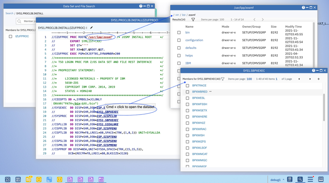The width and height of the screenshot is (329, 183).
Task: Click the lpp breadcrumb in file browser
Action: 183,15
